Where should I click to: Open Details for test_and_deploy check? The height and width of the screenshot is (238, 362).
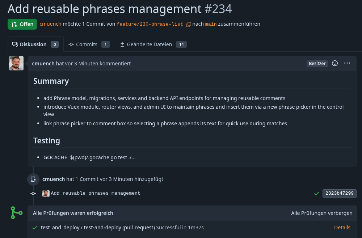pos(342,228)
